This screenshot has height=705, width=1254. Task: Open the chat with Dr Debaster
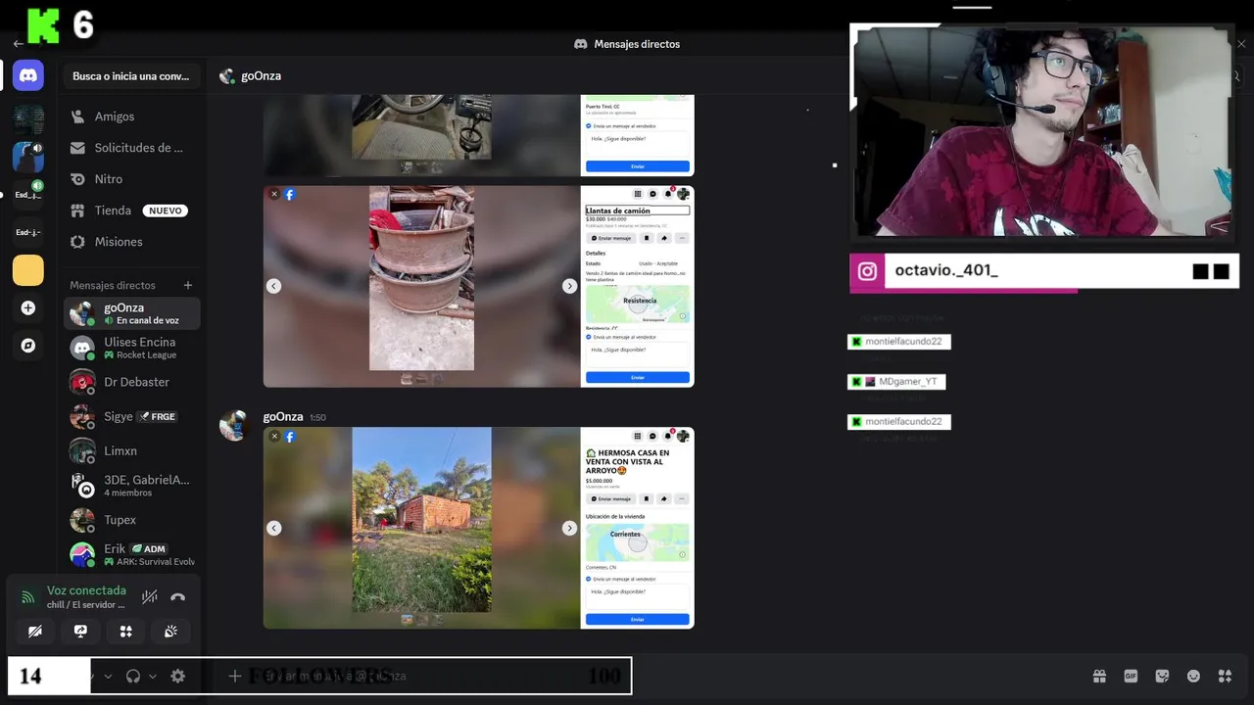pyautogui.click(x=132, y=382)
